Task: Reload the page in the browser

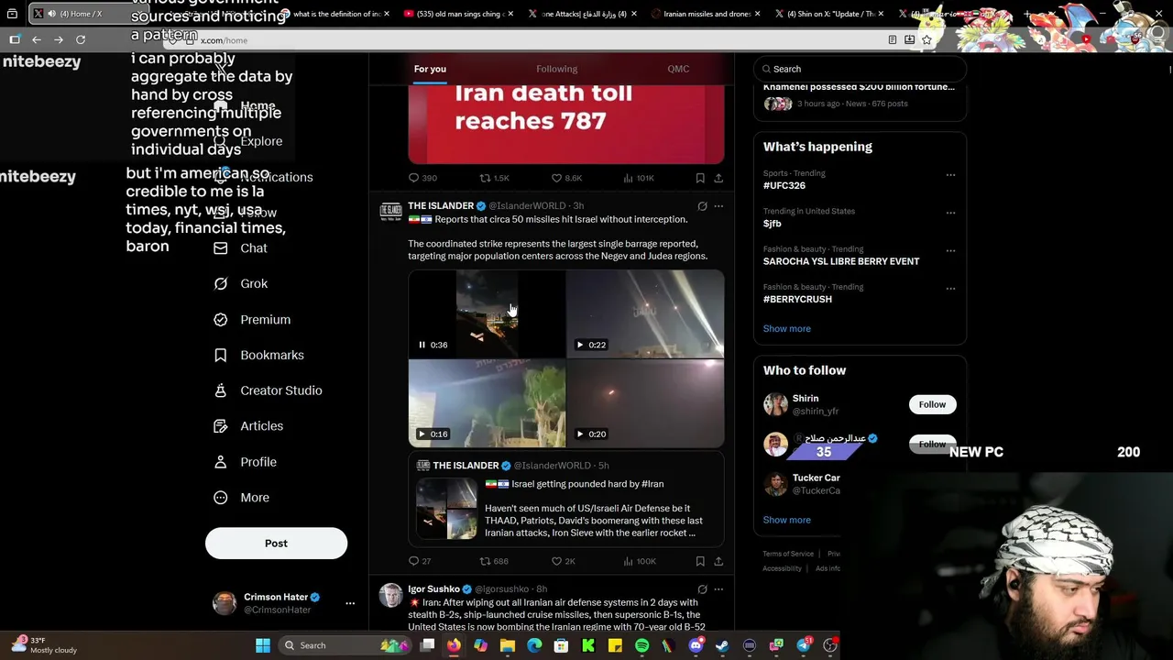Action: tap(81, 40)
